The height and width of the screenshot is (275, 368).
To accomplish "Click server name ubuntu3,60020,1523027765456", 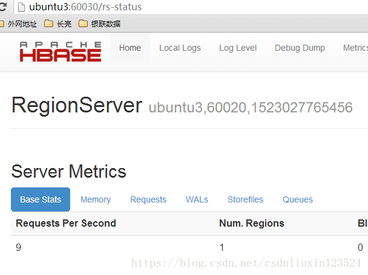I will pos(251,108).
